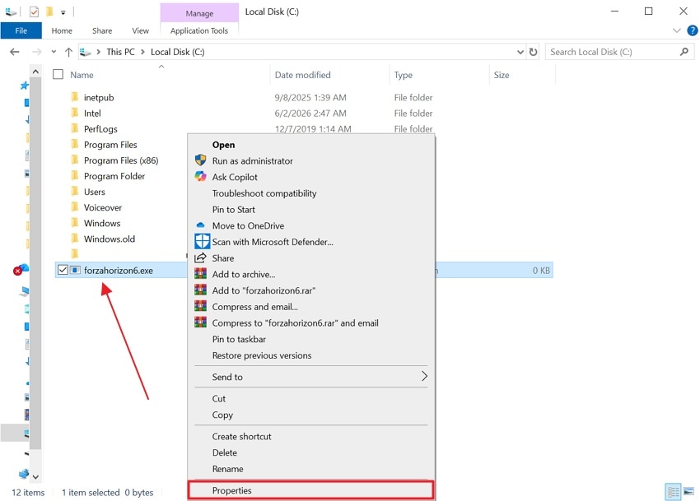Click the Windows.old folder icon
This screenshot has height=501, width=700.
[75, 239]
